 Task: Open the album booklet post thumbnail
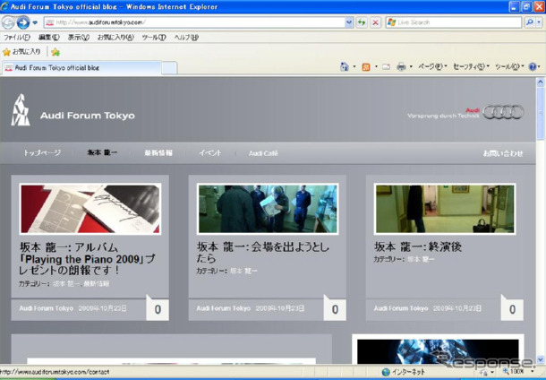click(x=90, y=209)
